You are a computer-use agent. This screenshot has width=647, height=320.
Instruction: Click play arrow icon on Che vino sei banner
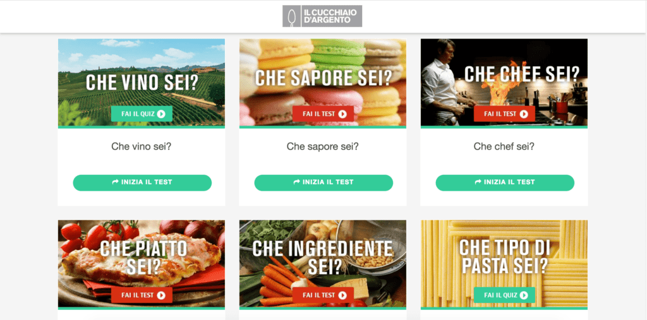[161, 114]
